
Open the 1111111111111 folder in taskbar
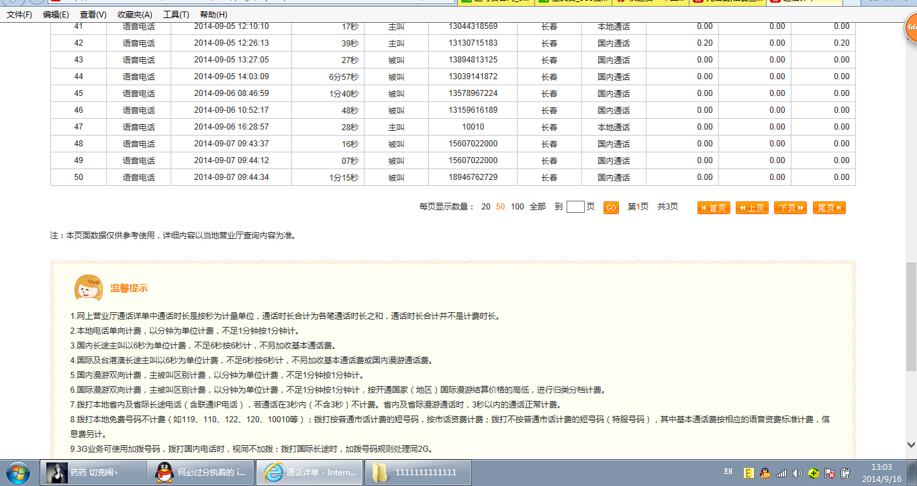[x=416, y=473]
